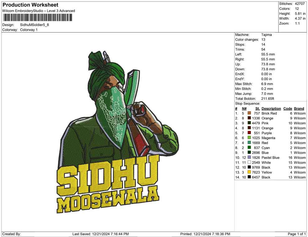Click the Stitches count 42707

click(x=300, y=4)
